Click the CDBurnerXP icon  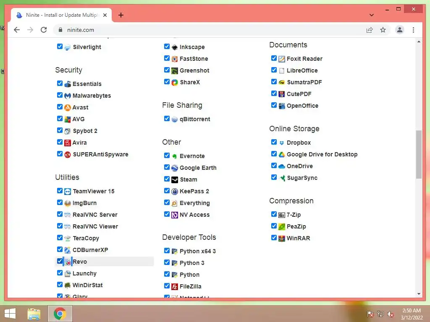coord(68,250)
